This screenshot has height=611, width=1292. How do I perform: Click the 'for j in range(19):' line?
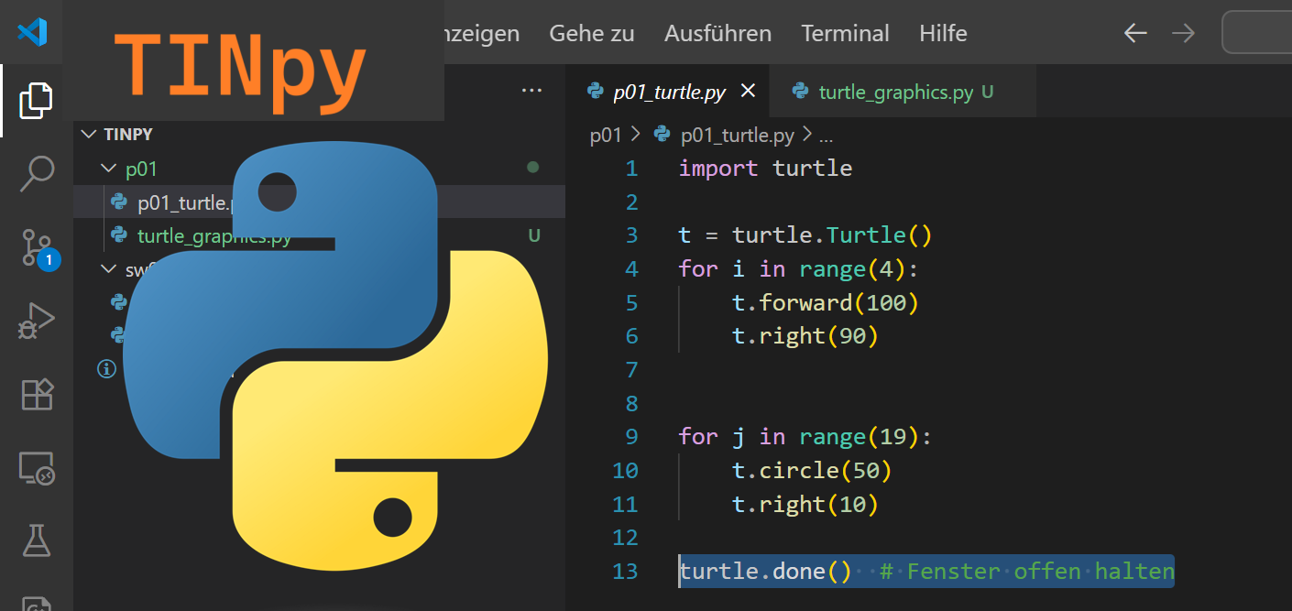(x=805, y=437)
